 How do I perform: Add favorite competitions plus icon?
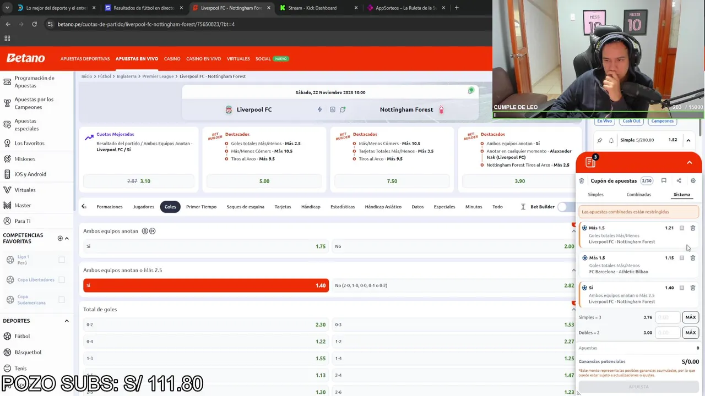[60, 238]
